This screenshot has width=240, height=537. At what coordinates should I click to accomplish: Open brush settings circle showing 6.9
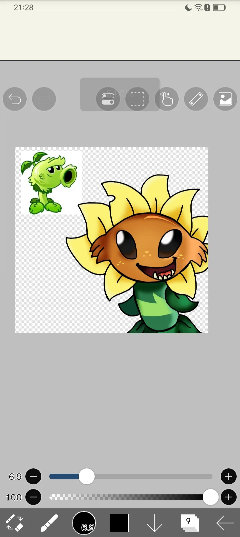pos(84,523)
